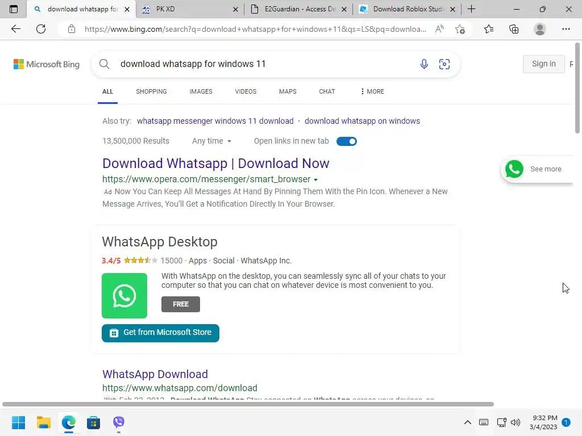Open Read aloud icon in address bar
Viewport: 582px width, 436px height.
(x=439, y=29)
